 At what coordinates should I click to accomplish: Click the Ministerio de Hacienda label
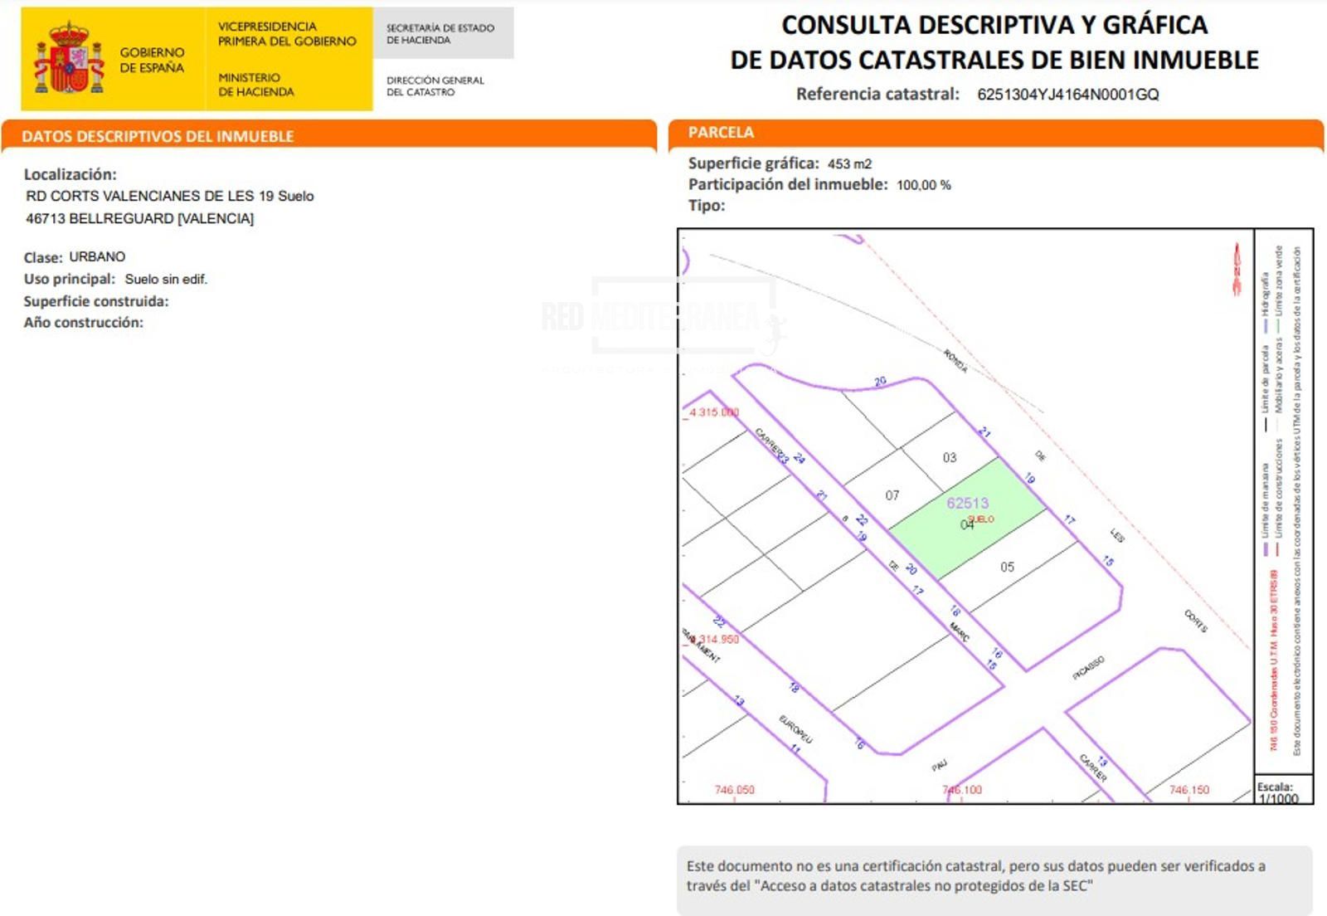[x=255, y=85]
